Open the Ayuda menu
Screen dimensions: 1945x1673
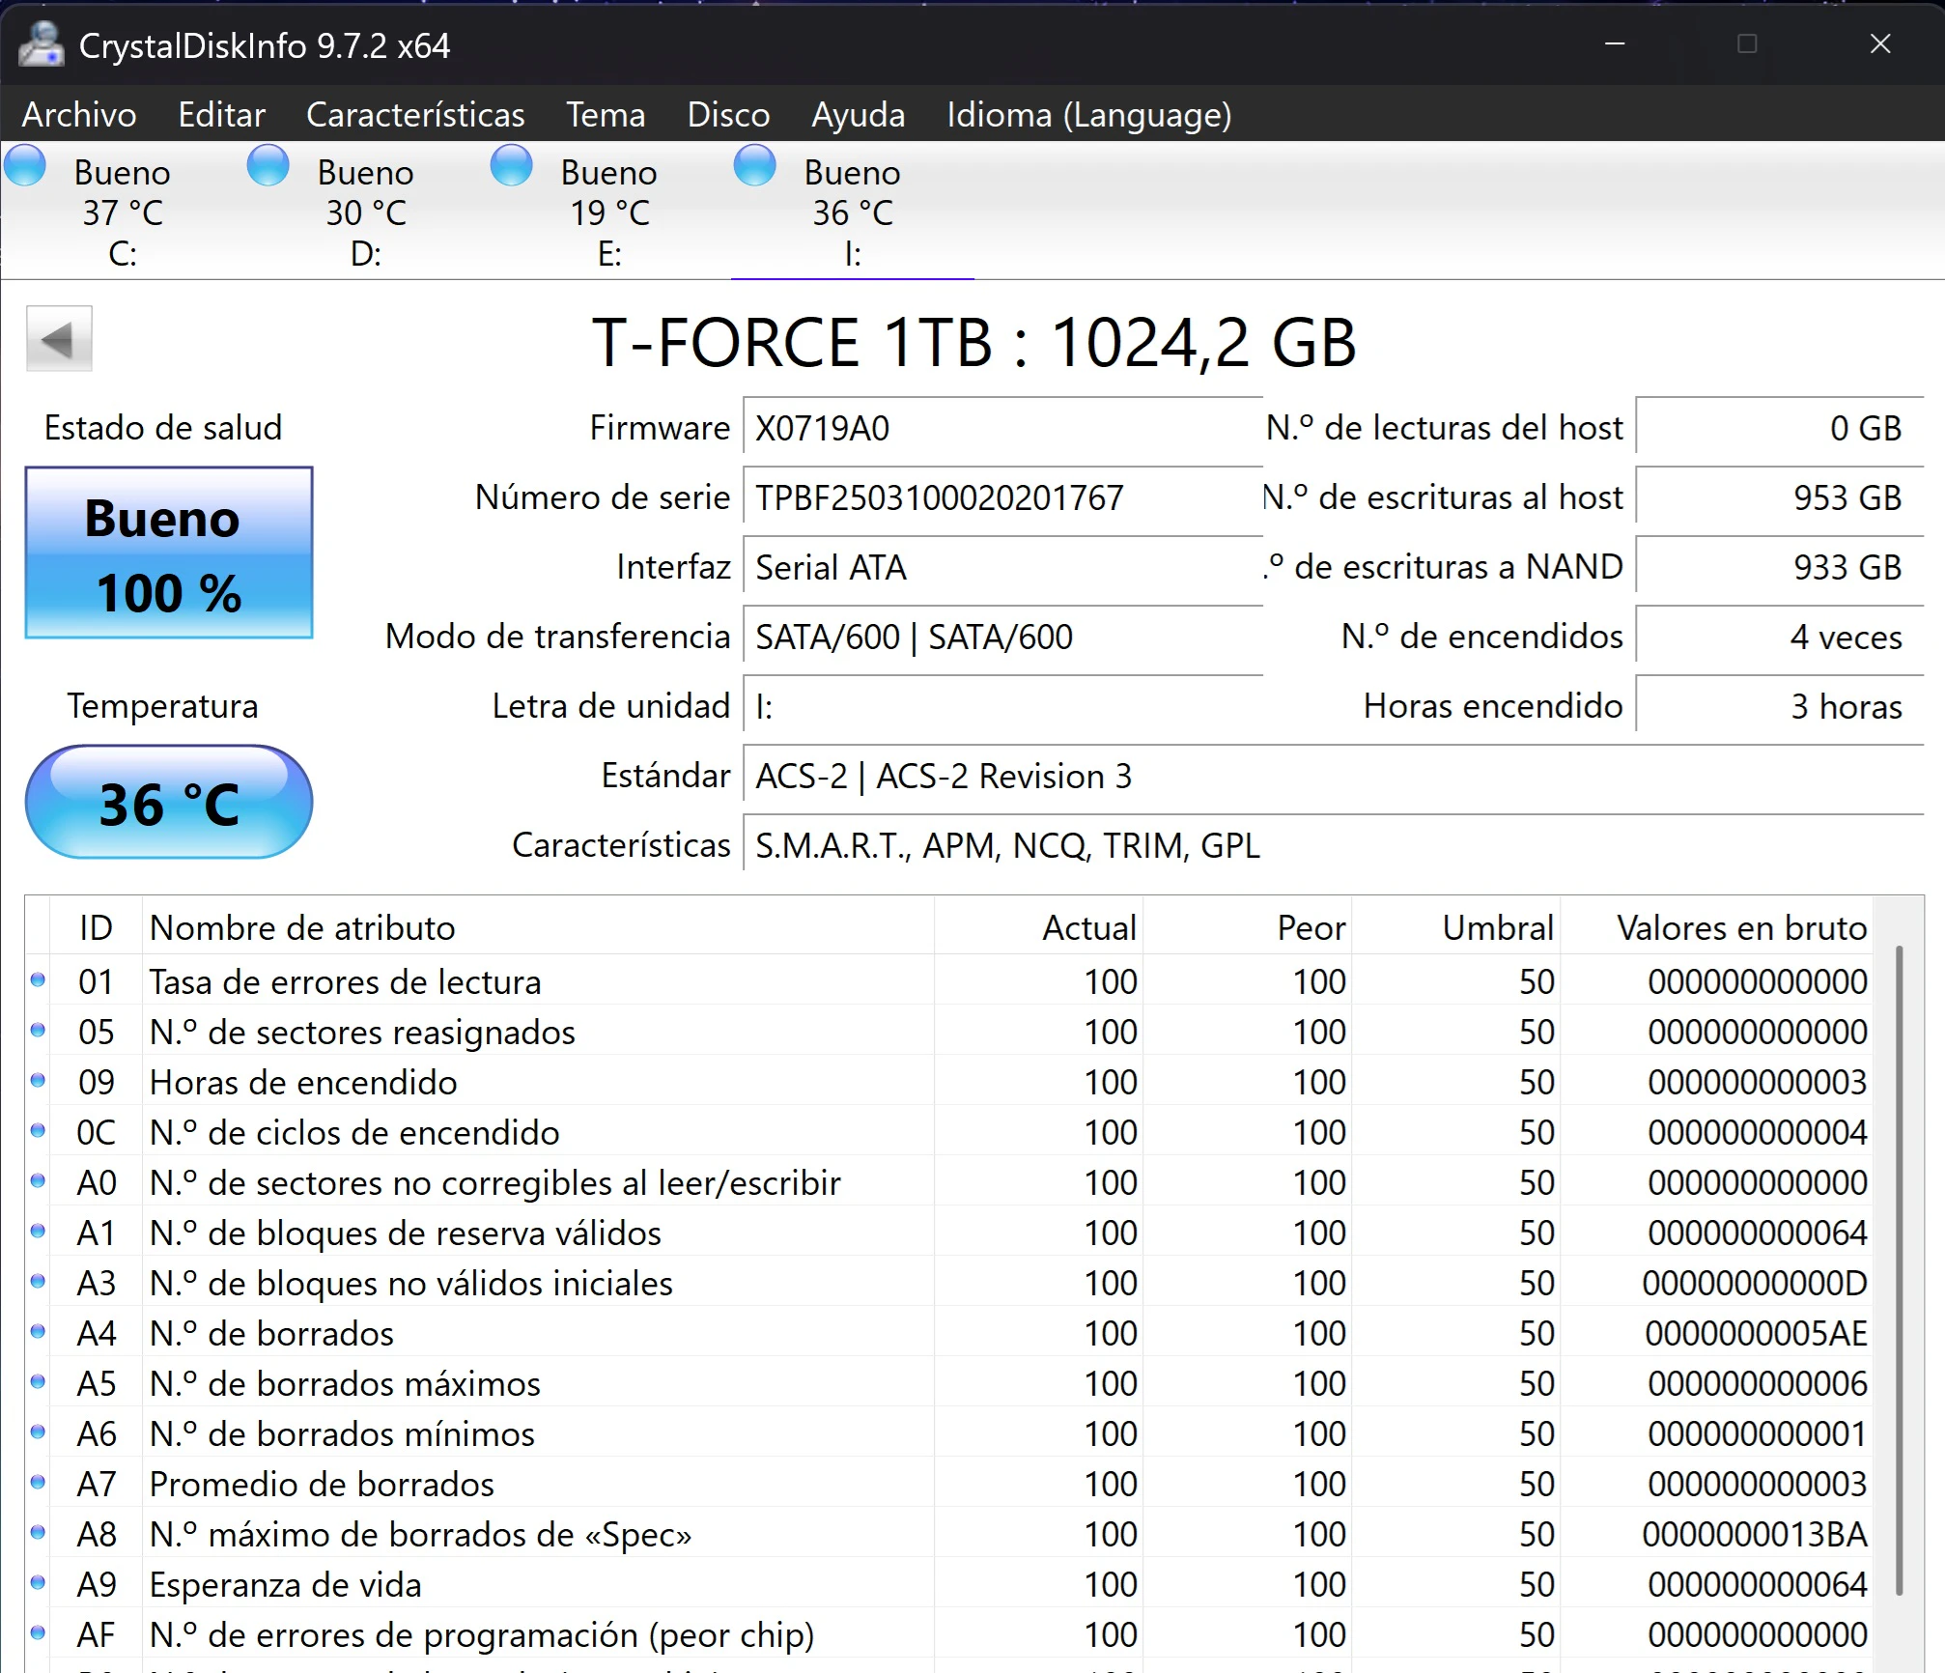[x=857, y=114]
